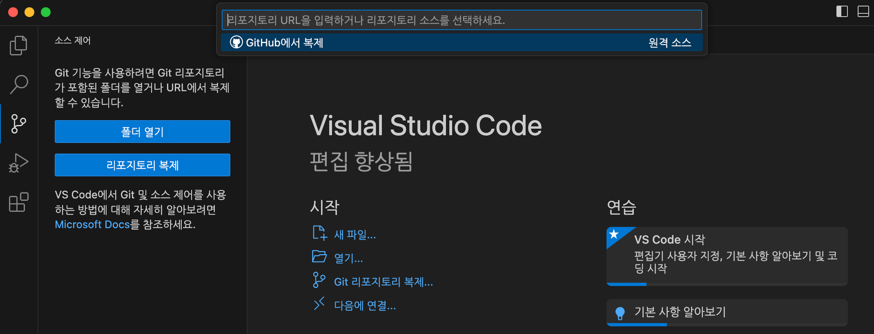
Task: Click progress bar under VS Code 시작
Action: [727, 284]
